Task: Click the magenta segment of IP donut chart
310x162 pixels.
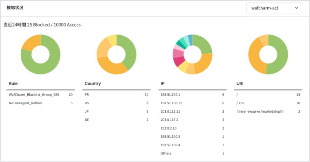Action: click(179, 61)
